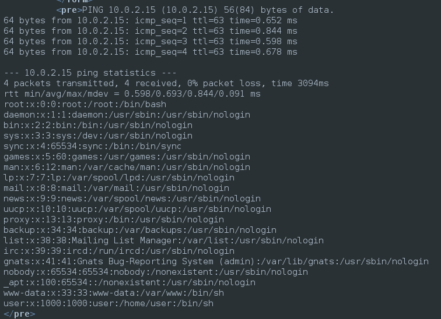Click the opening pre tag

click(69, 10)
